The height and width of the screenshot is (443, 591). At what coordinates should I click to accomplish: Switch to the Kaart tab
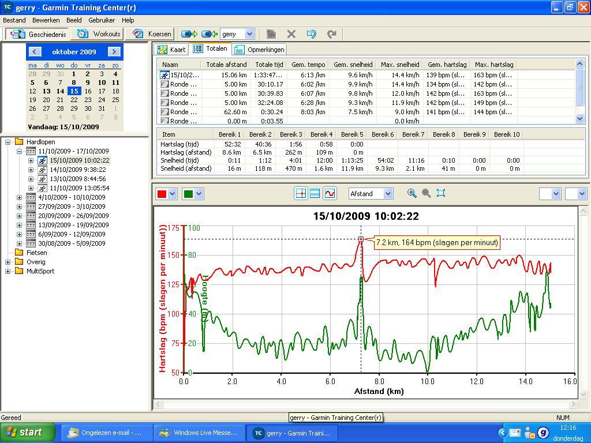172,50
